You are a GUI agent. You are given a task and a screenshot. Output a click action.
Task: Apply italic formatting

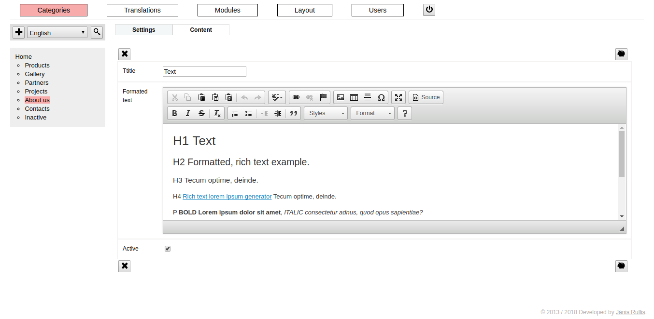tap(188, 113)
